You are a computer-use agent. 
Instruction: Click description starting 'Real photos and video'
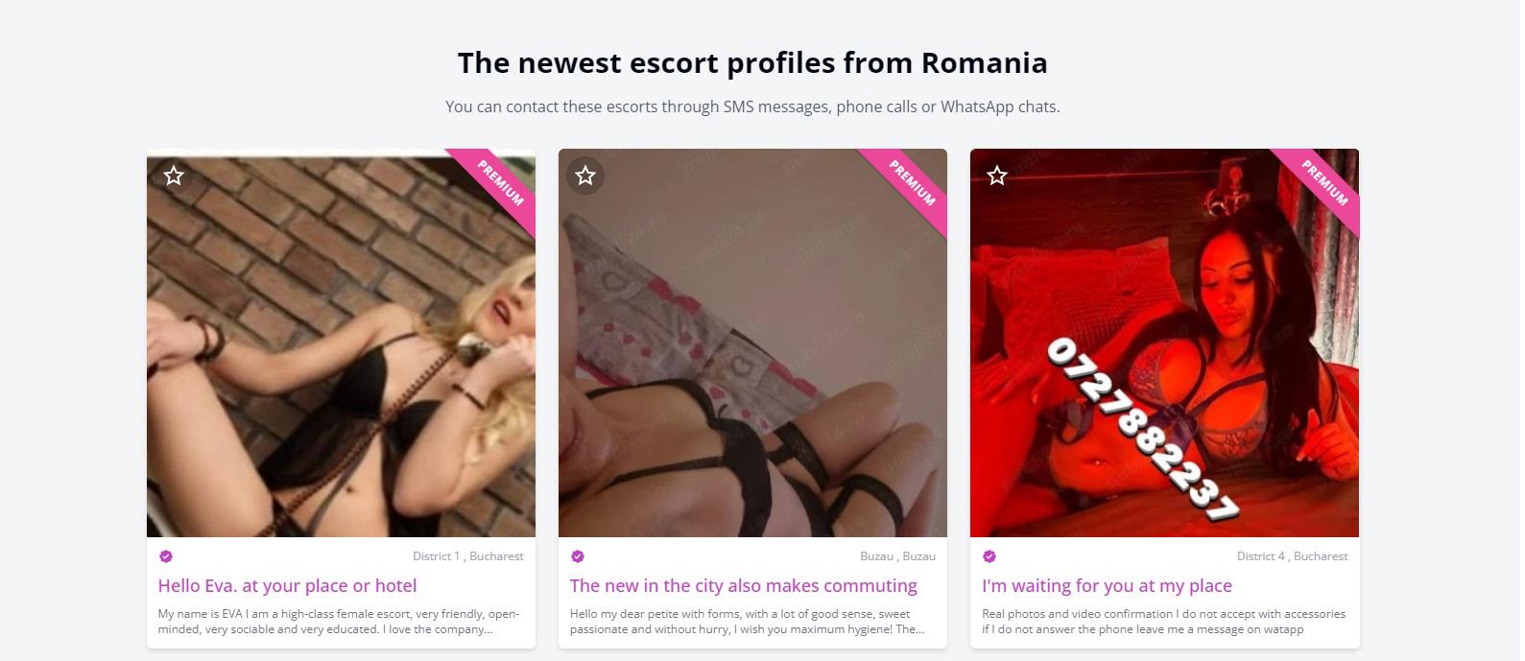1163,622
